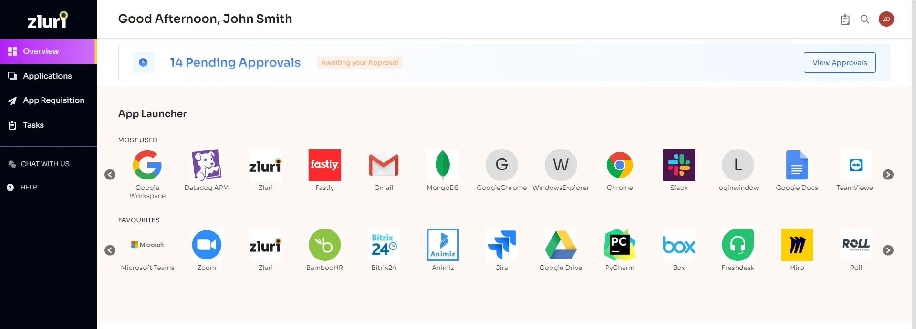
Task: Open WindowsExplorer W icon
Action: click(561, 165)
